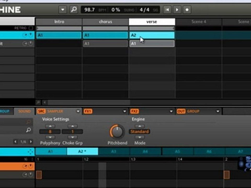Toggle solo knob icon on the second group row
The image size is (251, 188).
click(31, 44)
